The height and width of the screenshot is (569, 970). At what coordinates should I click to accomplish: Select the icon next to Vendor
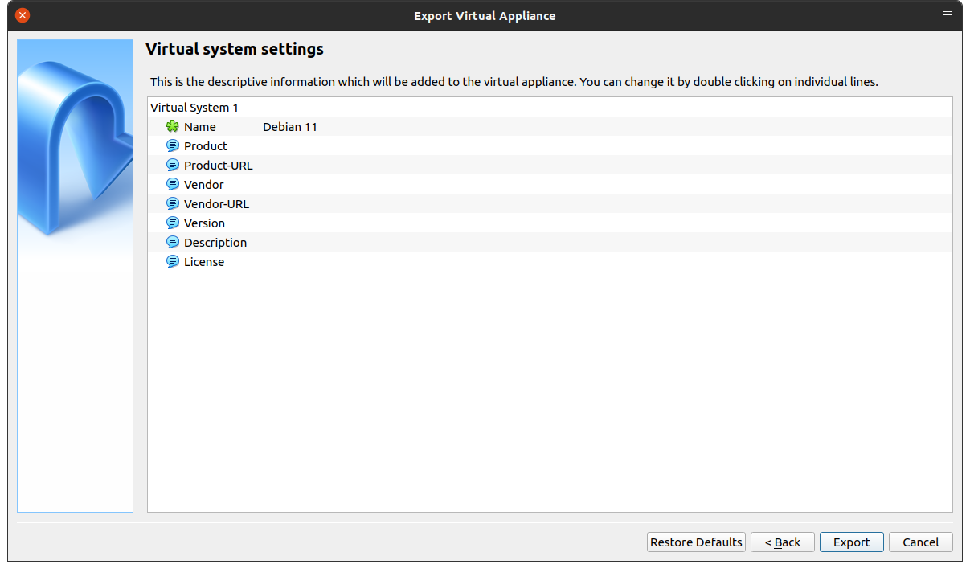point(172,184)
